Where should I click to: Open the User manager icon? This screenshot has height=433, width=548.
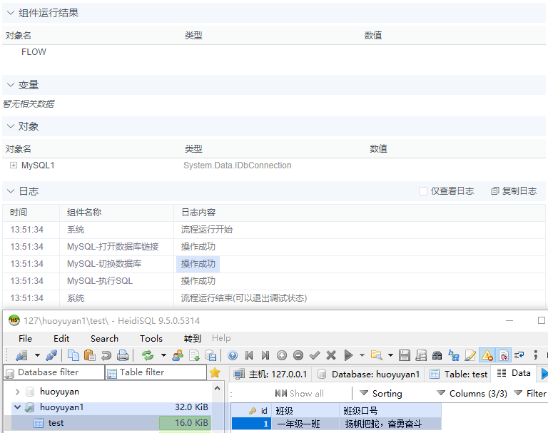[178, 355]
